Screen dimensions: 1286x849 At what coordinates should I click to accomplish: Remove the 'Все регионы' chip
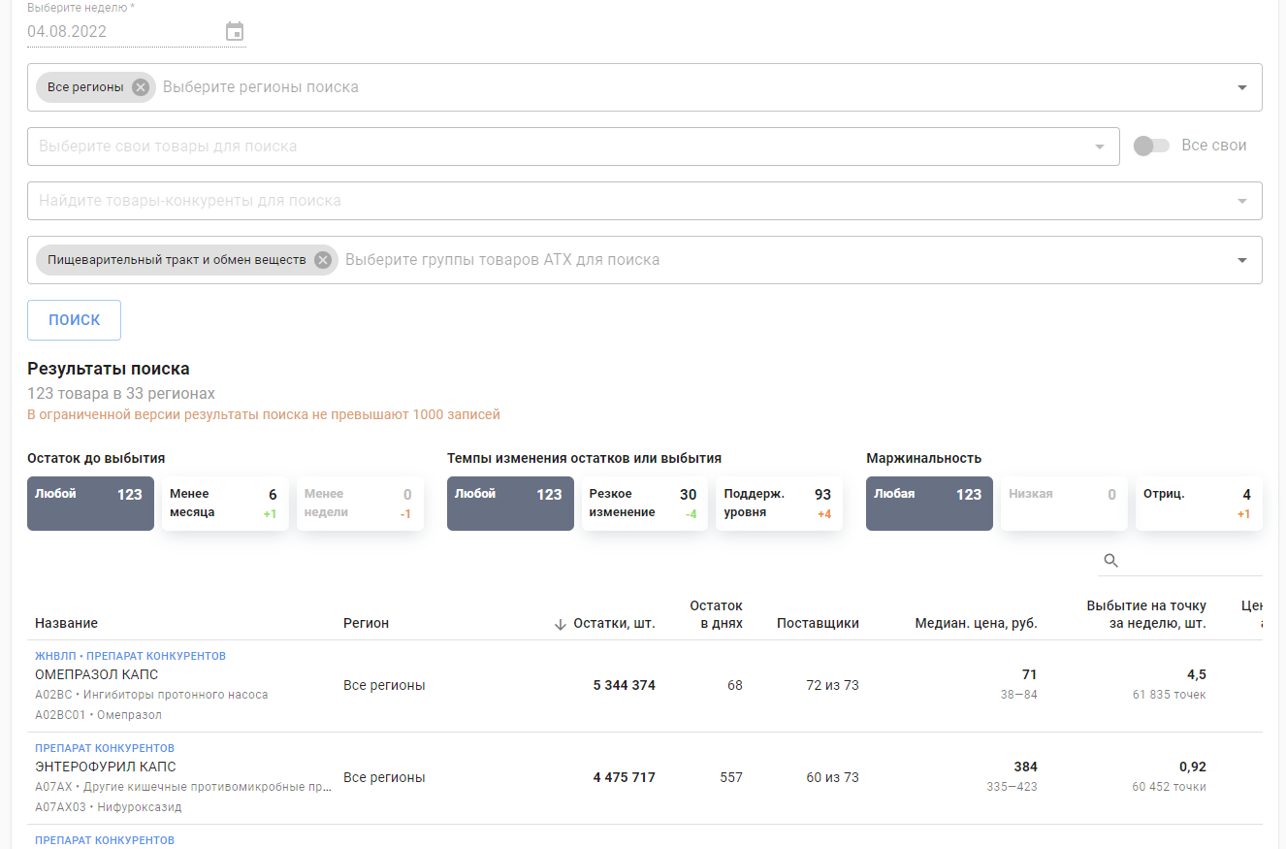pos(141,87)
